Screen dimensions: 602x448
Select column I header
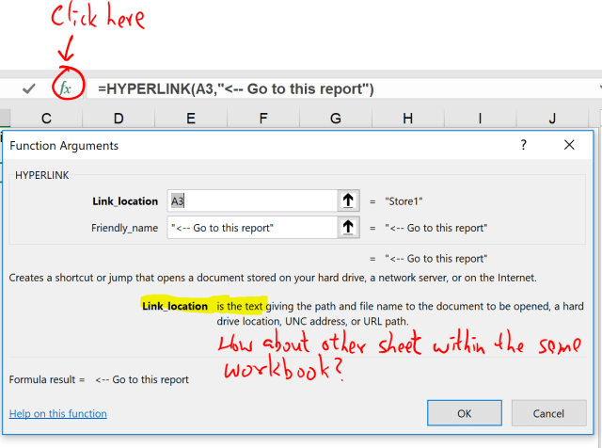(480, 119)
